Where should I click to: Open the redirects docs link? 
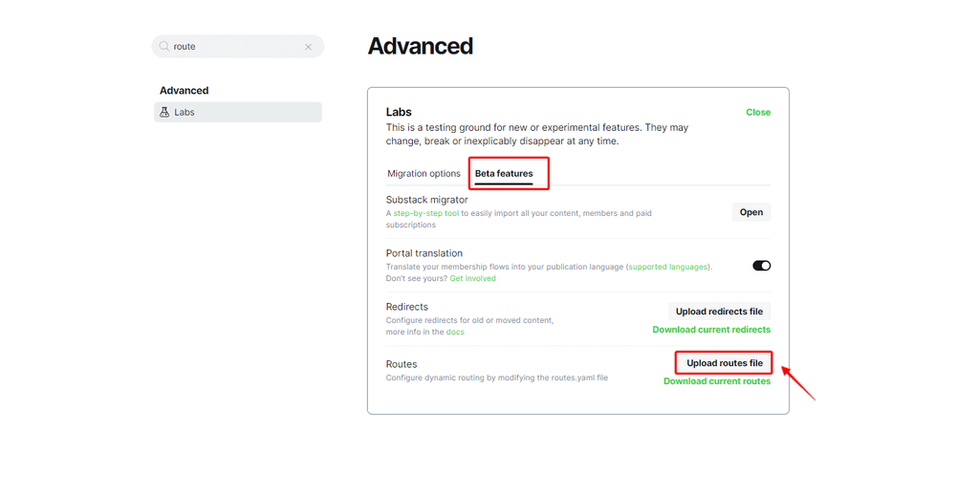click(x=455, y=332)
